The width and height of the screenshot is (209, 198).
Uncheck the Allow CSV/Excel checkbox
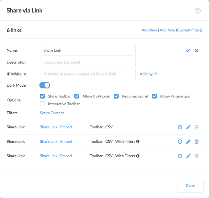click(x=77, y=96)
